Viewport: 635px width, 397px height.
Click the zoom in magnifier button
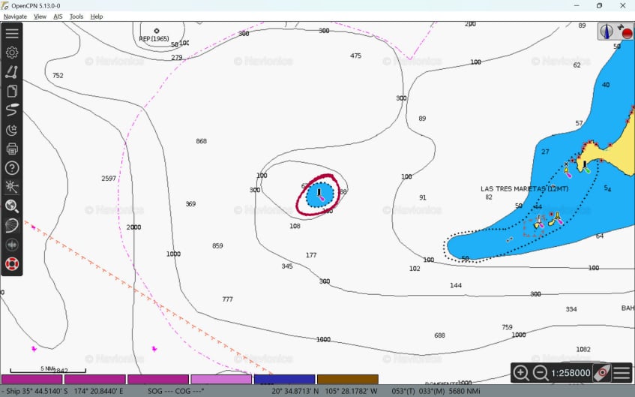[x=520, y=373]
